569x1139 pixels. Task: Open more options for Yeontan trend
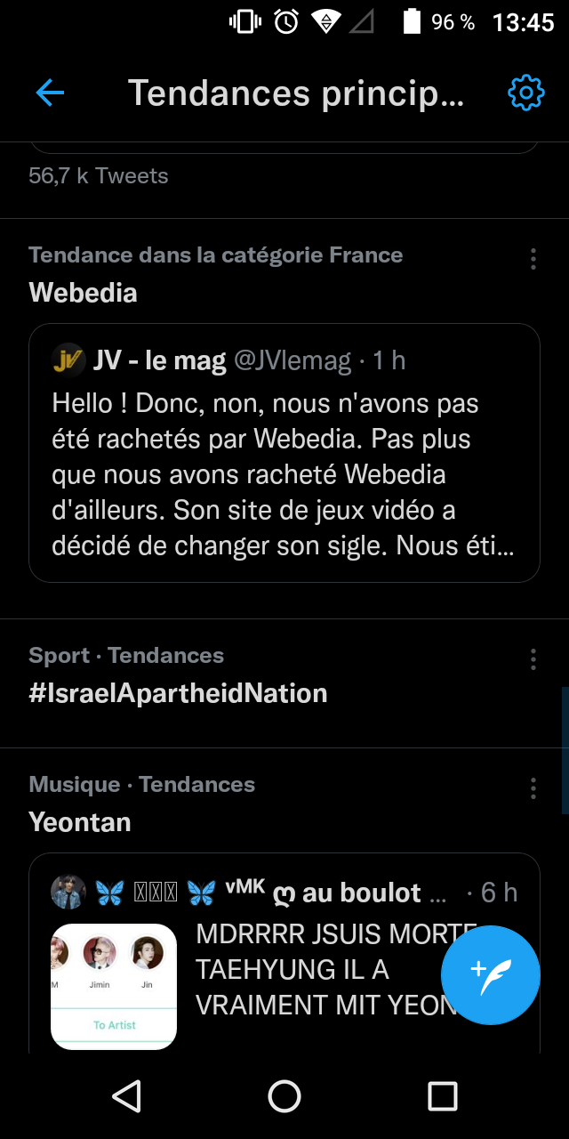[x=533, y=788]
